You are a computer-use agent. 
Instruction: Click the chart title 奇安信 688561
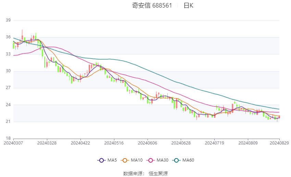(x=152, y=5)
